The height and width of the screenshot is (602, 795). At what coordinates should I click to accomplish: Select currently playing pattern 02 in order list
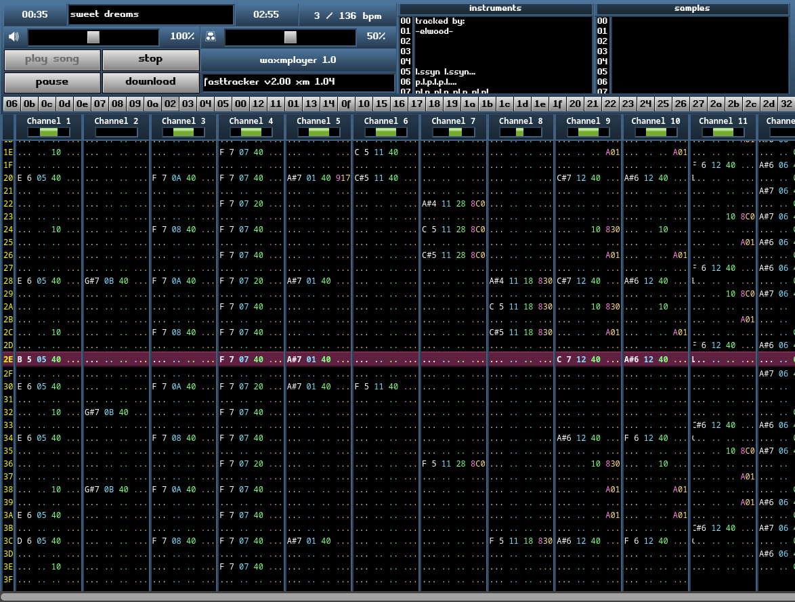pos(170,104)
